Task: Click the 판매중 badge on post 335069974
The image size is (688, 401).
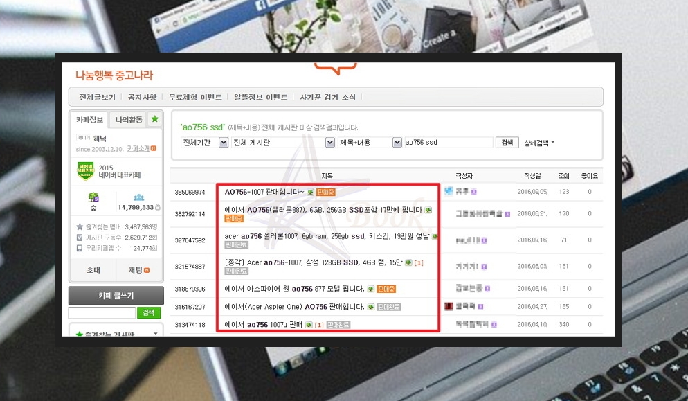Action: (x=325, y=193)
